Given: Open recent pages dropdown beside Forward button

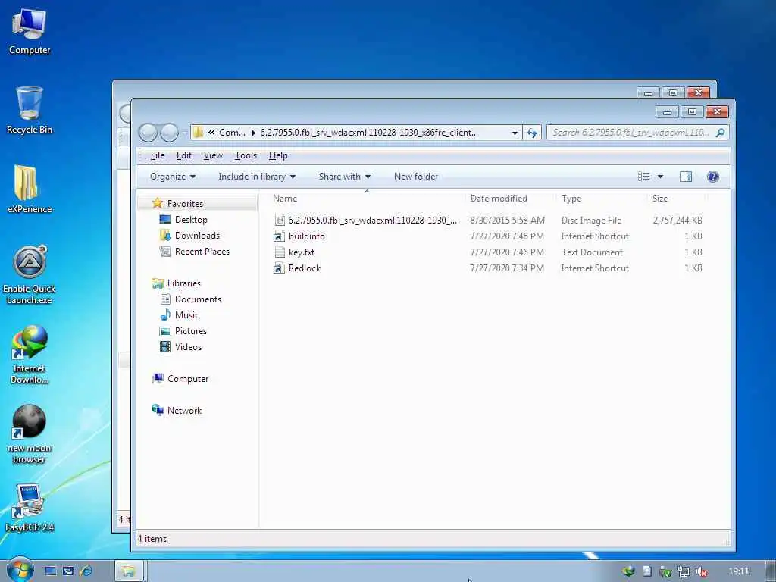Looking at the screenshot, I should pyautogui.click(x=185, y=133).
